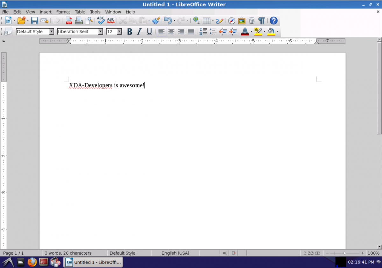Click the zoom slider in status bar

pos(345,253)
